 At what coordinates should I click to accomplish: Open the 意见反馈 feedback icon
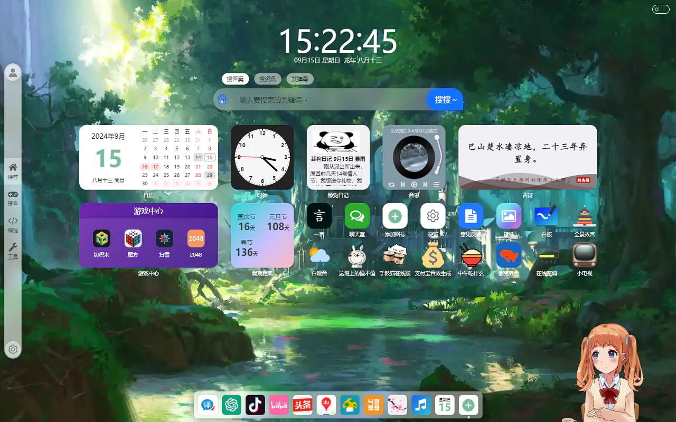click(471, 216)
